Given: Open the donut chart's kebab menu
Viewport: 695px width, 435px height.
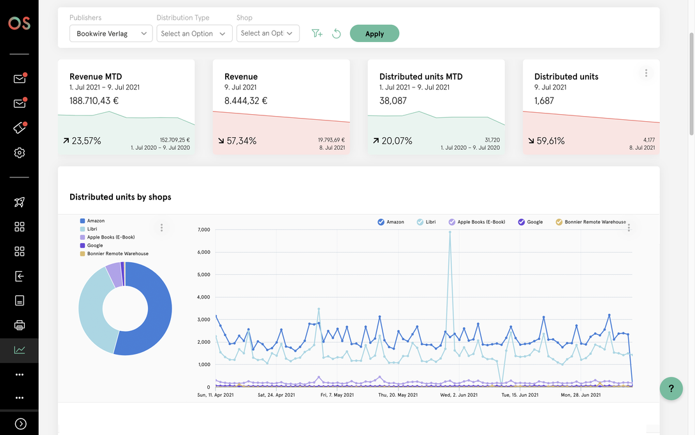Looking at the screenshot, I should pos(162,228).
